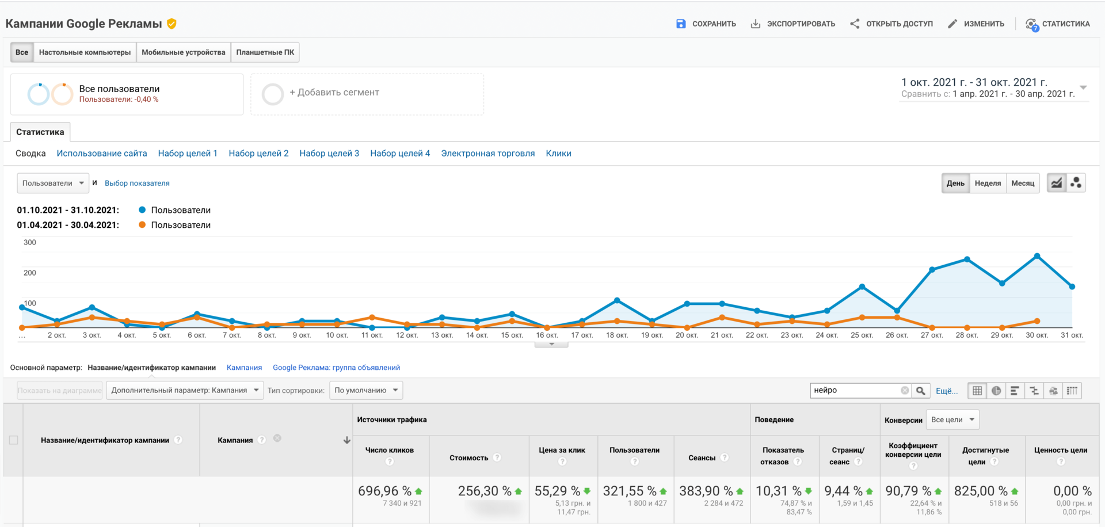
Task: Open the date range picker arrow
Action: point(1083,88)
